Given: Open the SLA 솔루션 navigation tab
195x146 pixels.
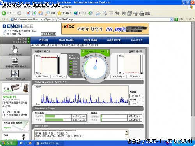Looking at the screenshot, I should click(137, 40).
